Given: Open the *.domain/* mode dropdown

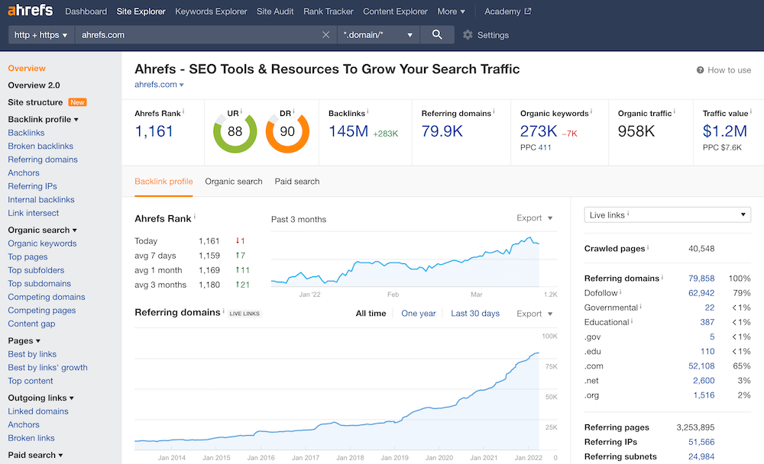Looking at the screenshot, I should (378, 34).
